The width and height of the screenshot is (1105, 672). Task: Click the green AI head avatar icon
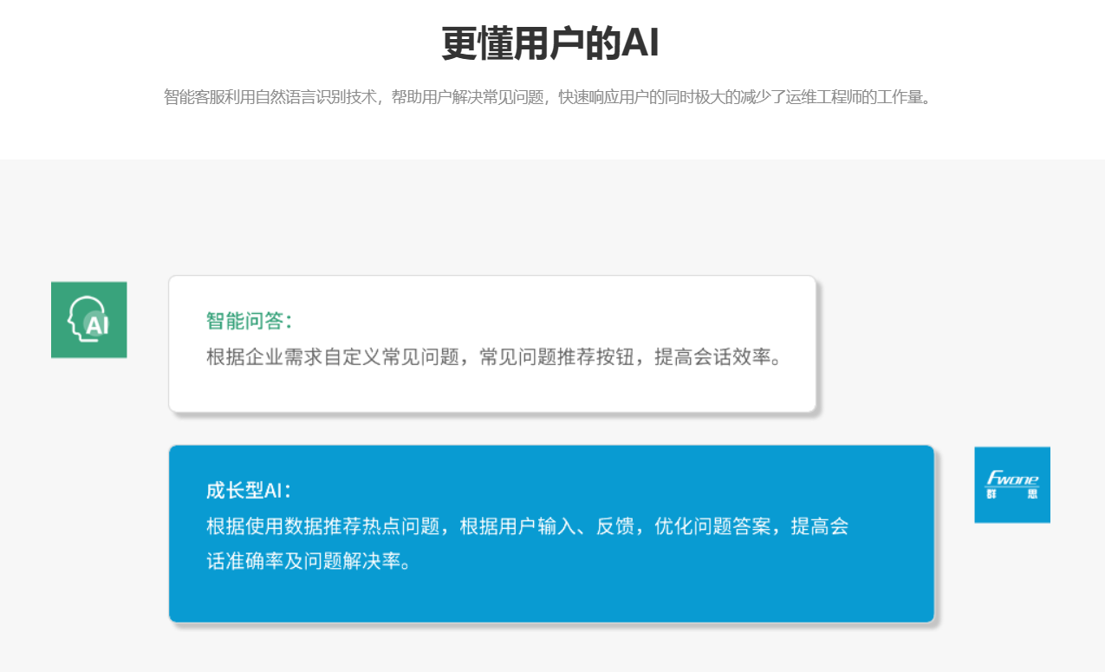coord(88,320)
